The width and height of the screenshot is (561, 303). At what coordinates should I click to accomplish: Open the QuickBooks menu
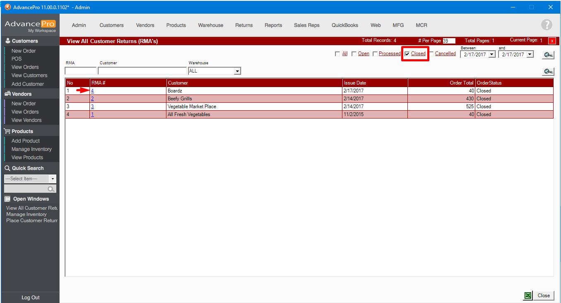pos(344,25)
